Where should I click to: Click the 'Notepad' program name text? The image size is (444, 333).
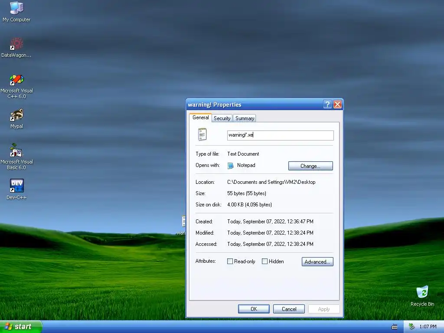(246, 165)
